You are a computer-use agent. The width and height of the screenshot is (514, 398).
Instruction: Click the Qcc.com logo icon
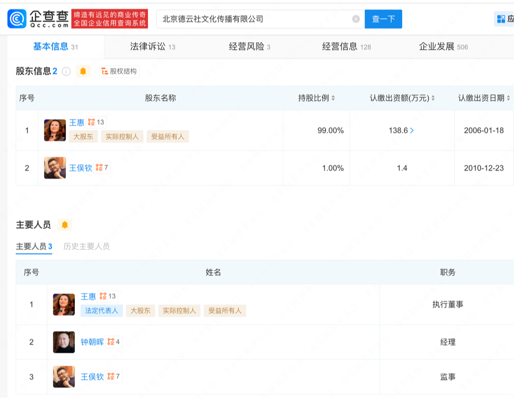point(17,19)
